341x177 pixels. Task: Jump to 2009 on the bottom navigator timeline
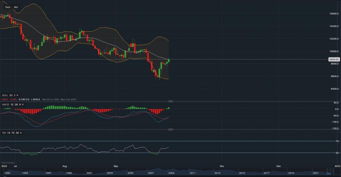click(171, 173)
